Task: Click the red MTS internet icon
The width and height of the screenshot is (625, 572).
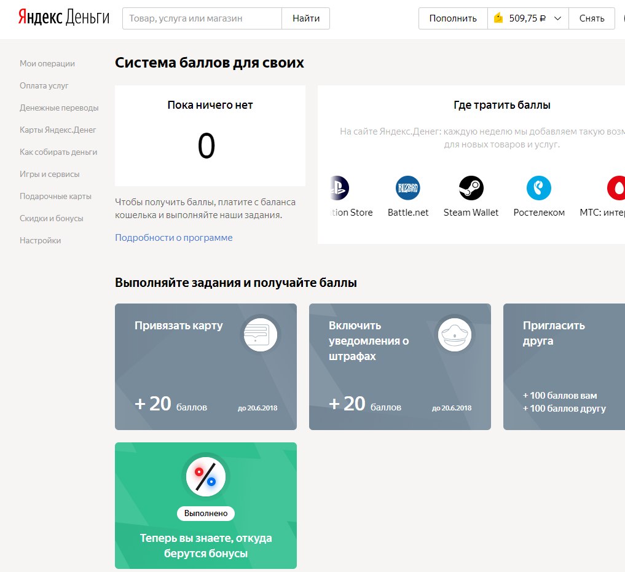Action: coord(616,188)
